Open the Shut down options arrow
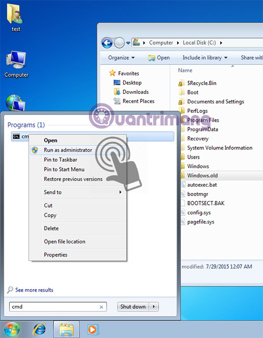The width and height of the screenshot is (263, 338). point(153,307)
